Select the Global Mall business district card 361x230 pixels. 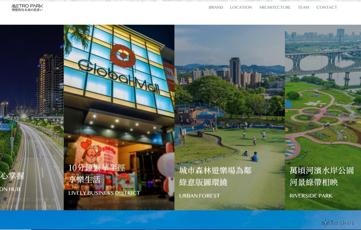tap(119, 117)
